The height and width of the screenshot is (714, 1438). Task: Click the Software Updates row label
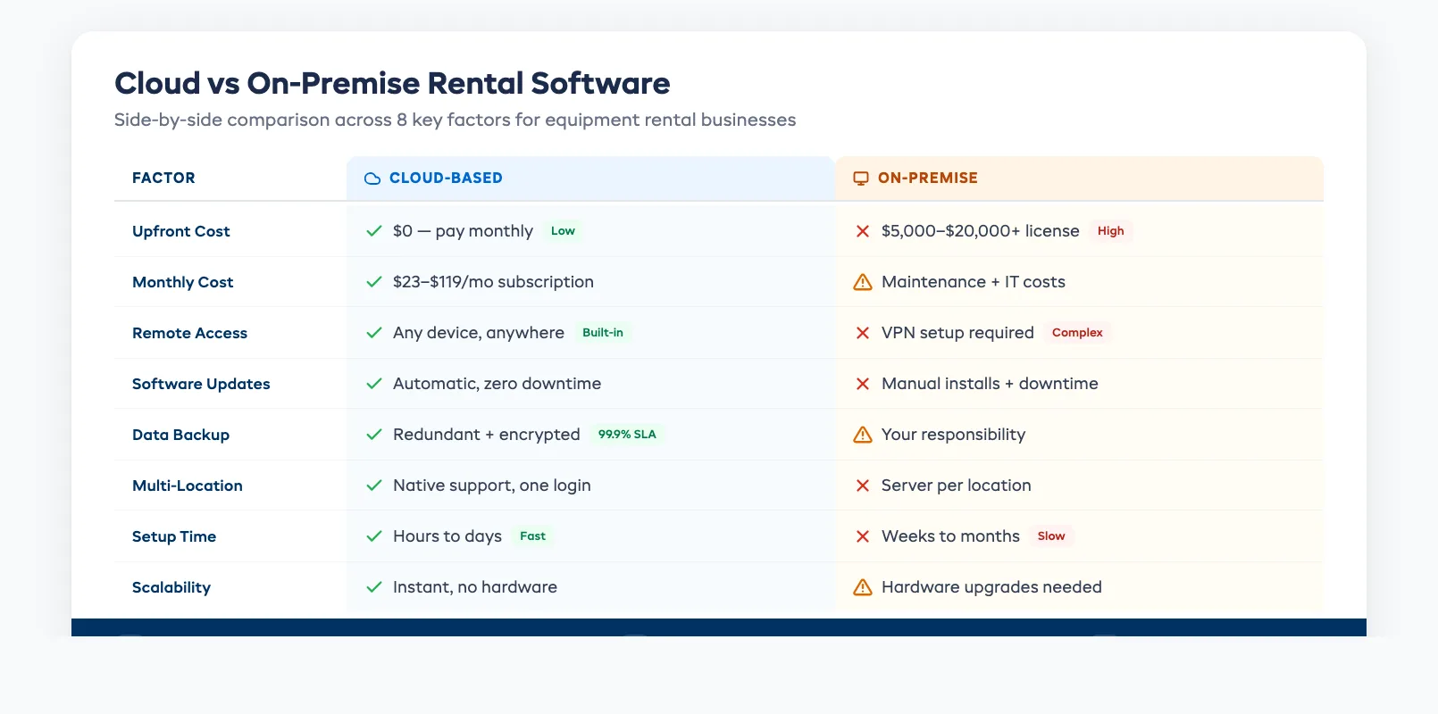[201, 384]
